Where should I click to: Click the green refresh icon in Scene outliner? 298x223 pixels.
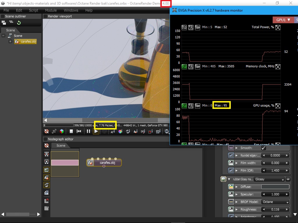19,23
